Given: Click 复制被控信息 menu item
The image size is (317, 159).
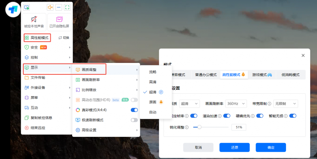Looking at the screenshot, I should coord(47,117).
